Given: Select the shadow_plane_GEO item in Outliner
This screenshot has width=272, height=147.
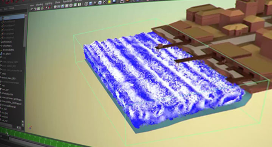Looking at the screenshot, I should (9, 78).
